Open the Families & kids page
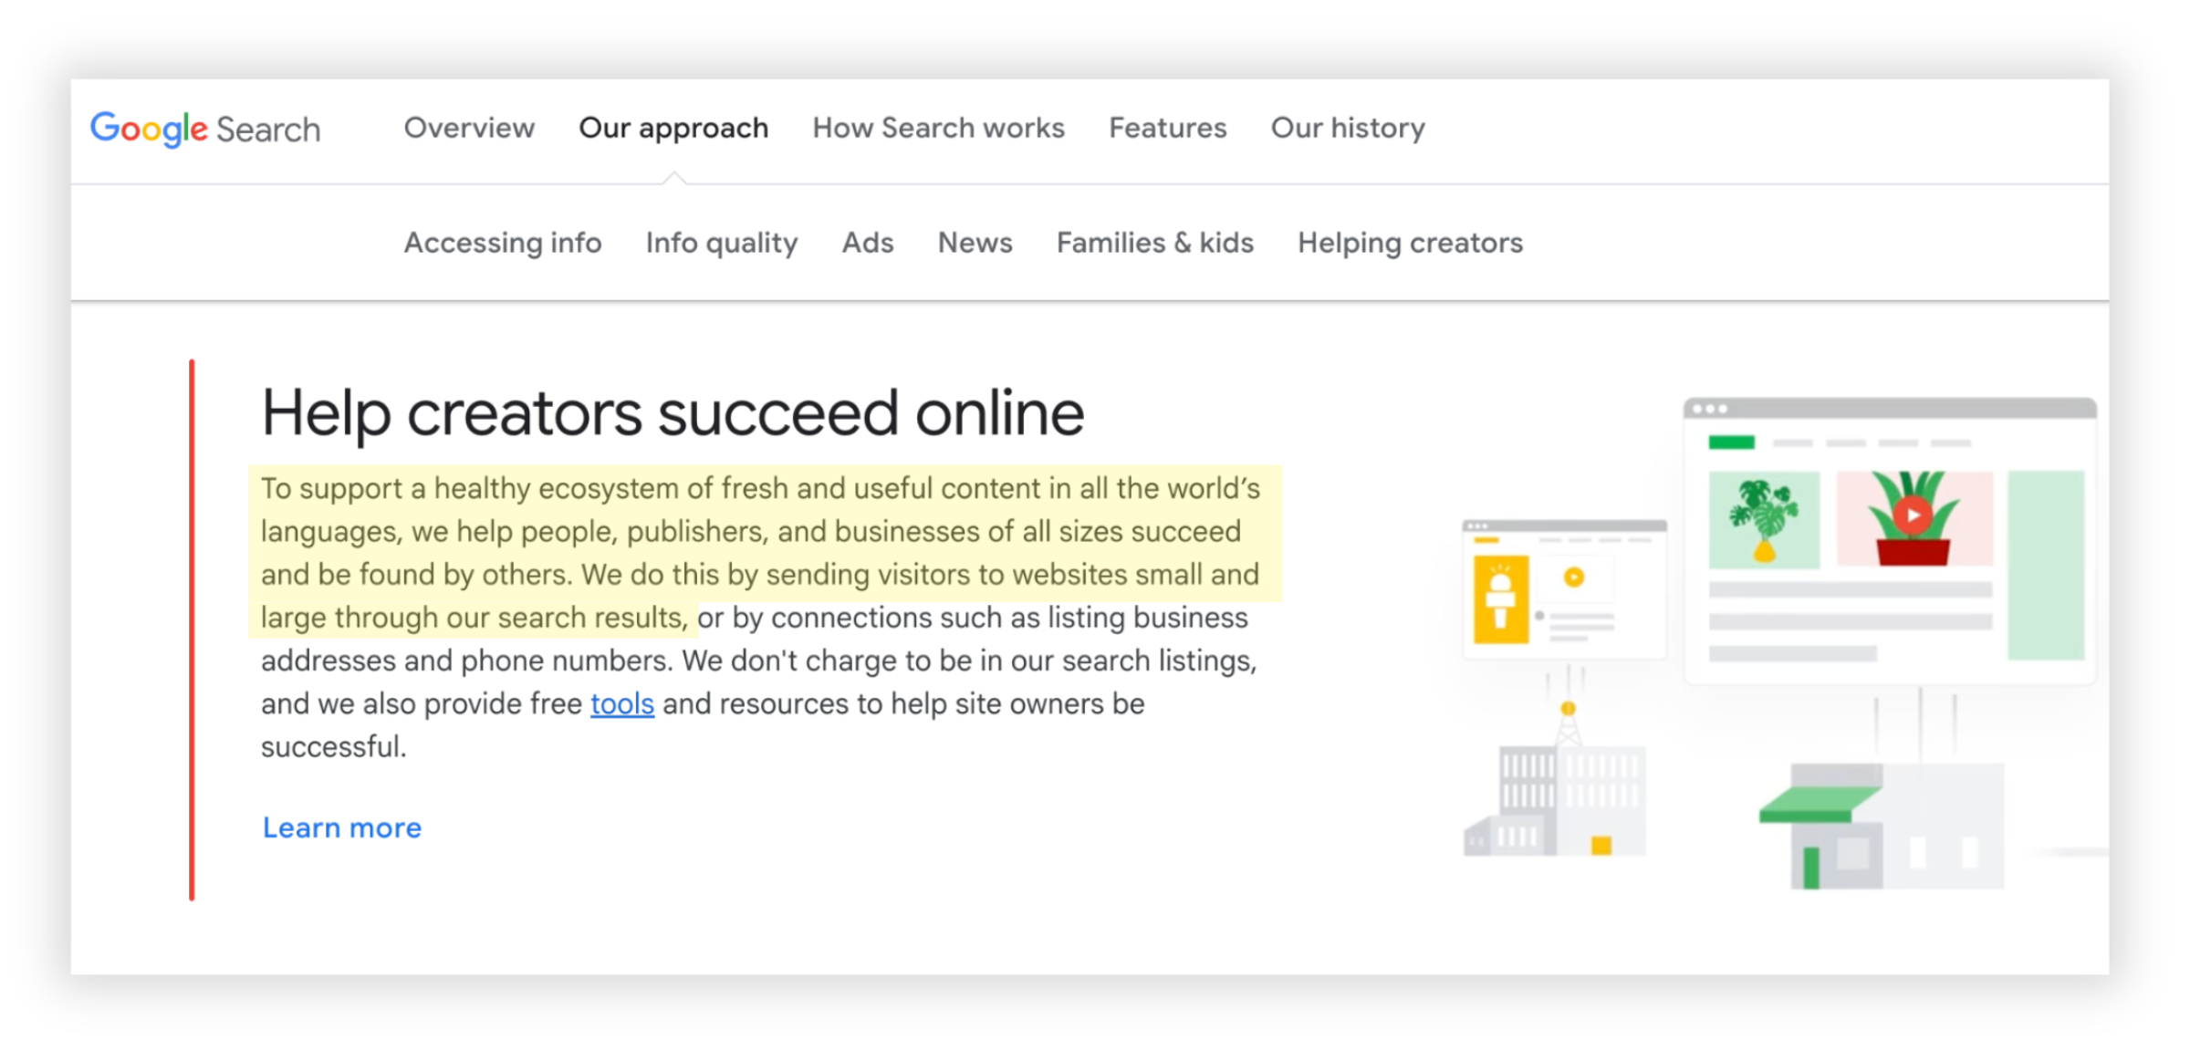 tap(1154, 243)
